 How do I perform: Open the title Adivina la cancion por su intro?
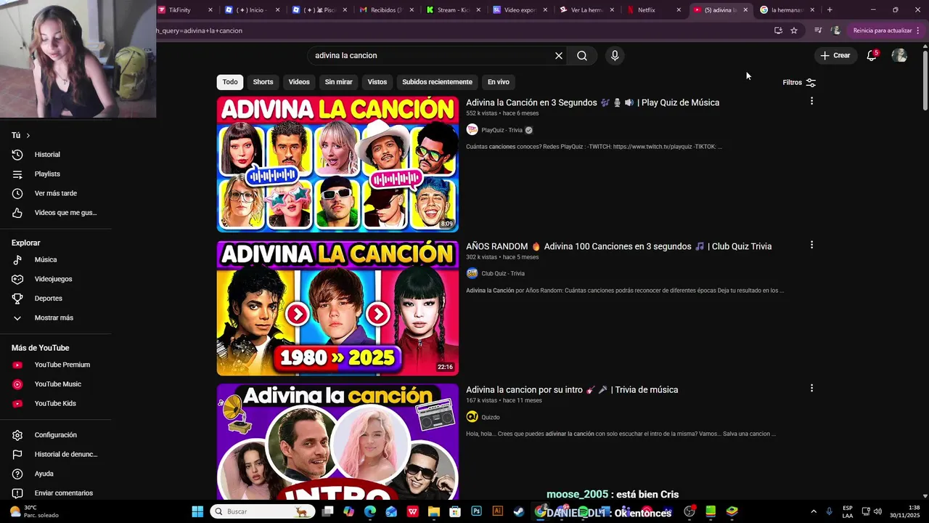click(572, 390)
